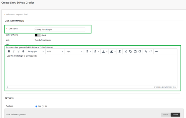
Task: Open the Paragraph format dropdown
Action: [x=36, y=51]
